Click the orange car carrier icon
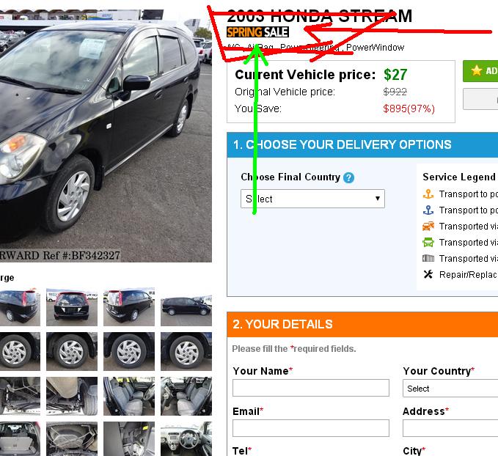498x456 pixels. (x=428, y=226)
